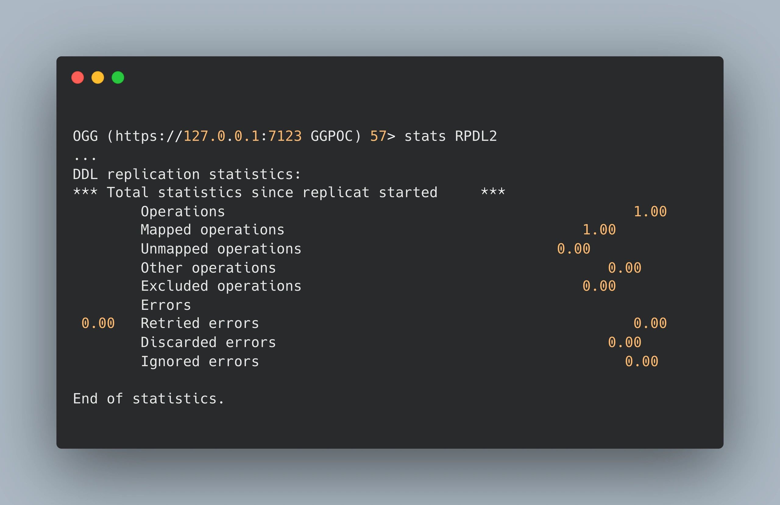Click the Operations value 1.00
This screenshot has width=780, height=505.
pos(650,211)
